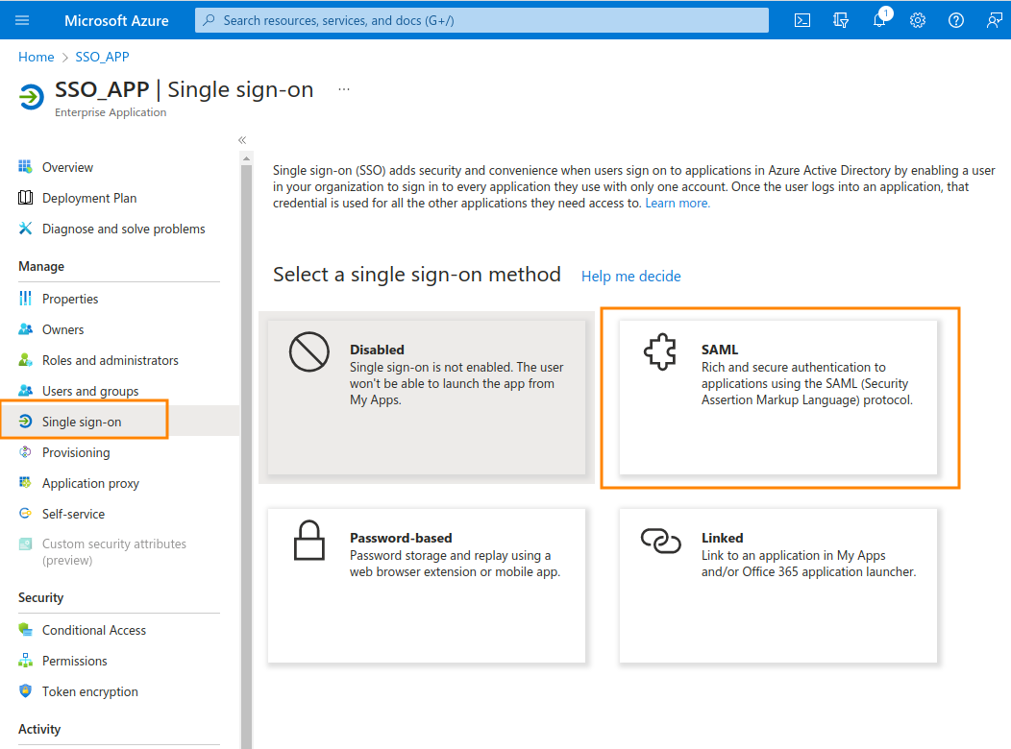Click the Home breadcrumb link
Image resolution: width=1011 pixels, height=749 pixels.
37,57
